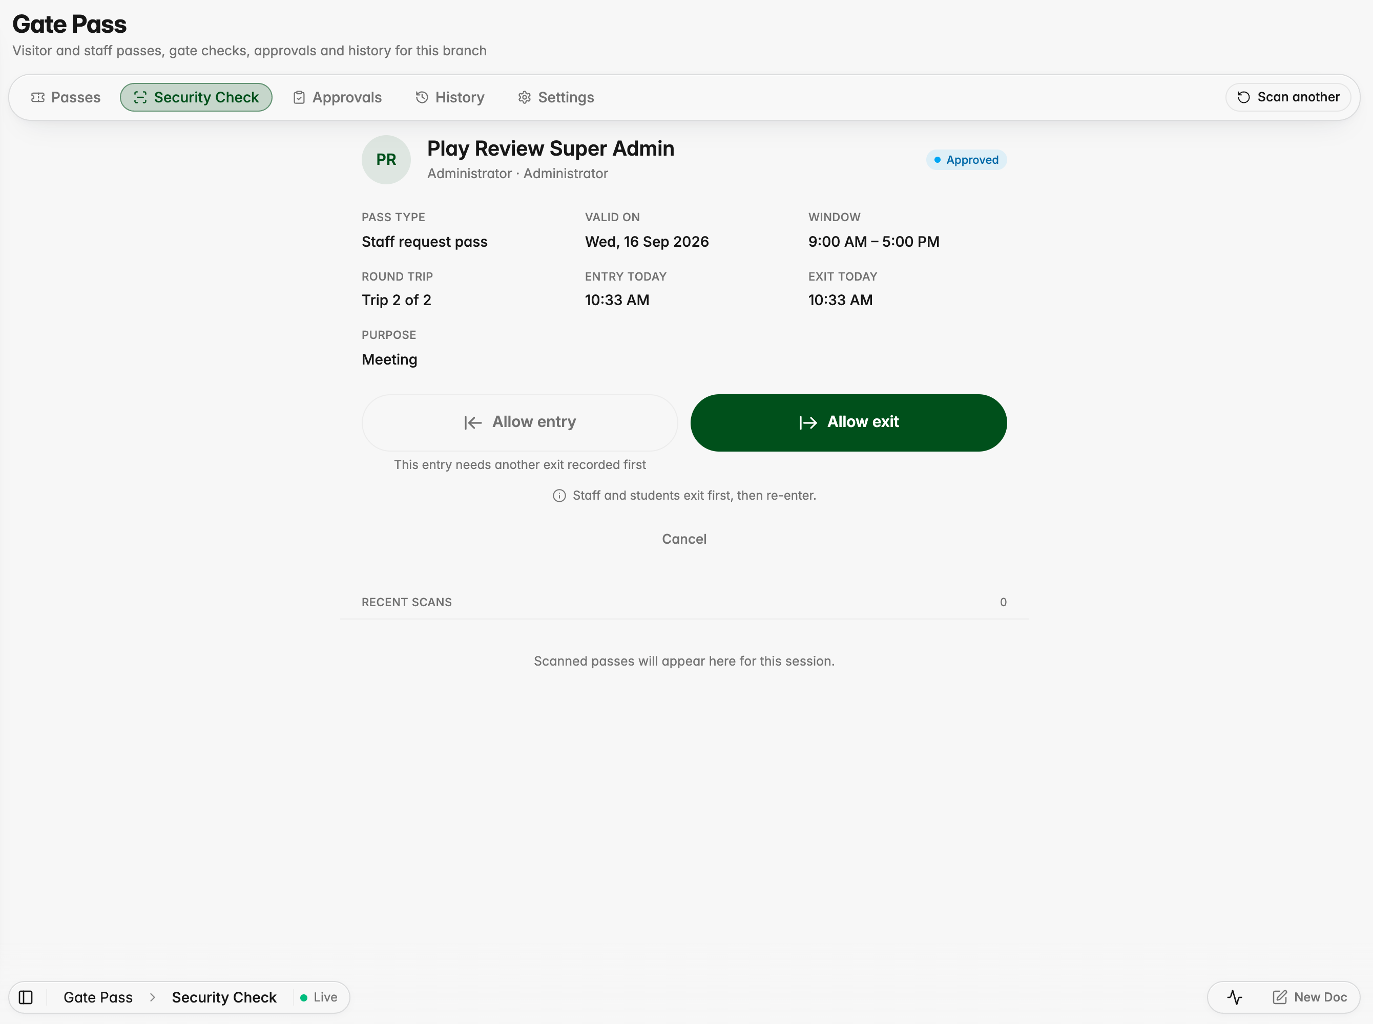Click the Approved status badge

[966, 160]
